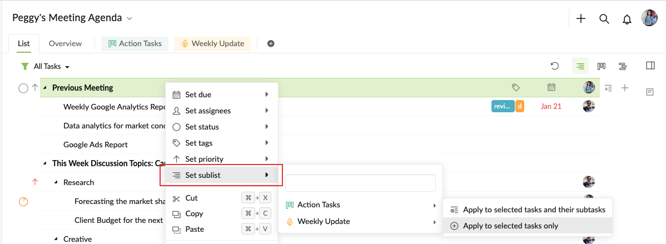Screen dimensions: 666x244
Task: Select Set sublist in context menu
Action: click(x=221, y=175)
